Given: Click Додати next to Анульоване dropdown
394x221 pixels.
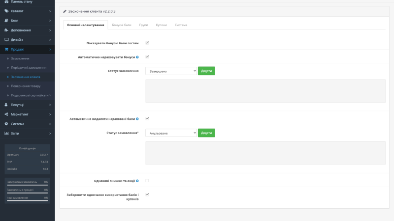Looking at the screenshot, I should click(x=206, y=133).
